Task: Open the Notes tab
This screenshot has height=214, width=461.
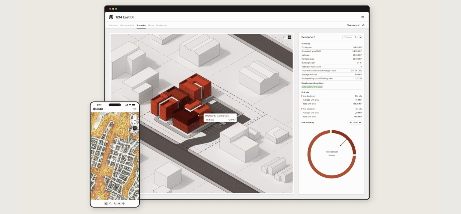Action: 151,25
